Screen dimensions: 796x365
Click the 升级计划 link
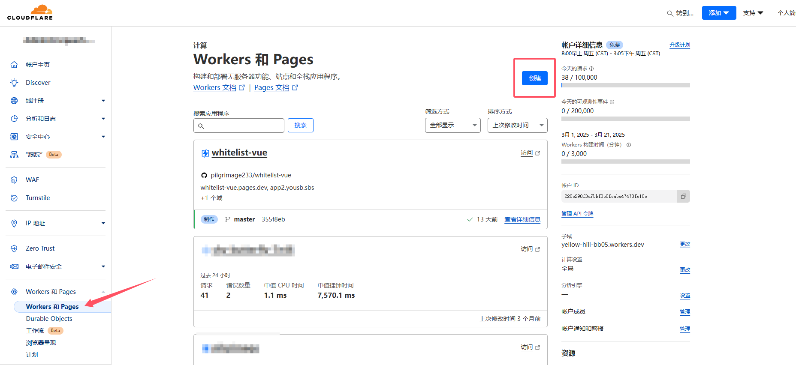coord(680,45)
